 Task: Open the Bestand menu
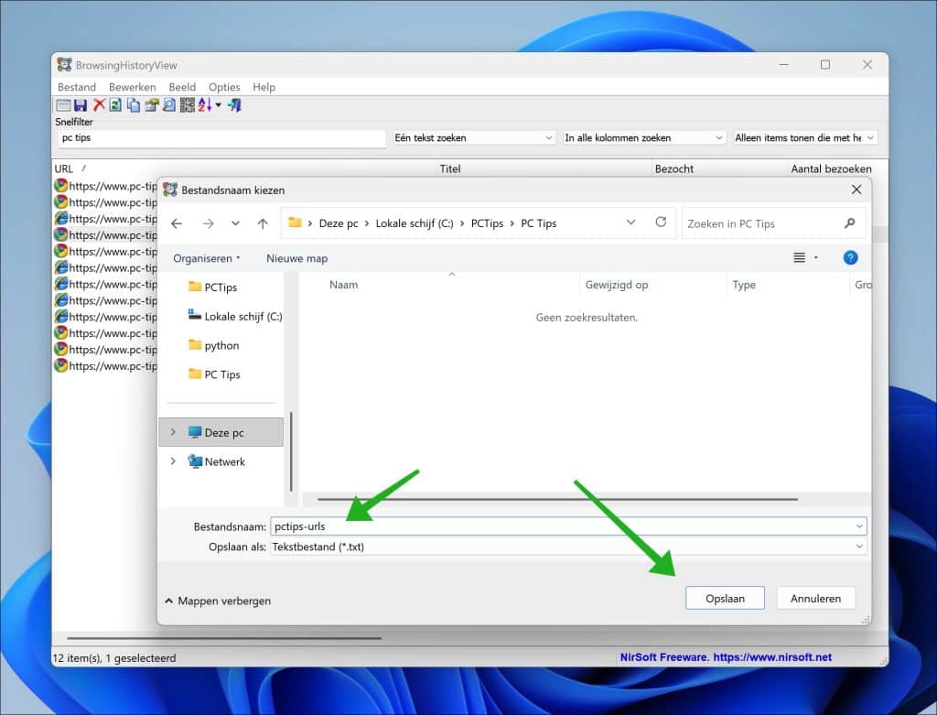pos(77,87)
